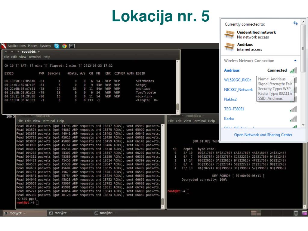Screen dimensions: 308x231
Task: Click the Andriaus Internet access bench icon
Action: 229,47
